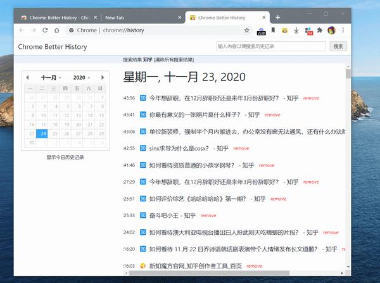Expand the year dropdown showing 2020
Image resolution: width=380 pixels, height=283 pixels.
pyautogui.click(x=82, y=77)
